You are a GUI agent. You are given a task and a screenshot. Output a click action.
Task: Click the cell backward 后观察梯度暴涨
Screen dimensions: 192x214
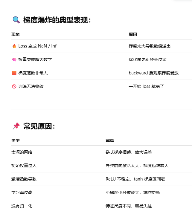click(154, 73)
